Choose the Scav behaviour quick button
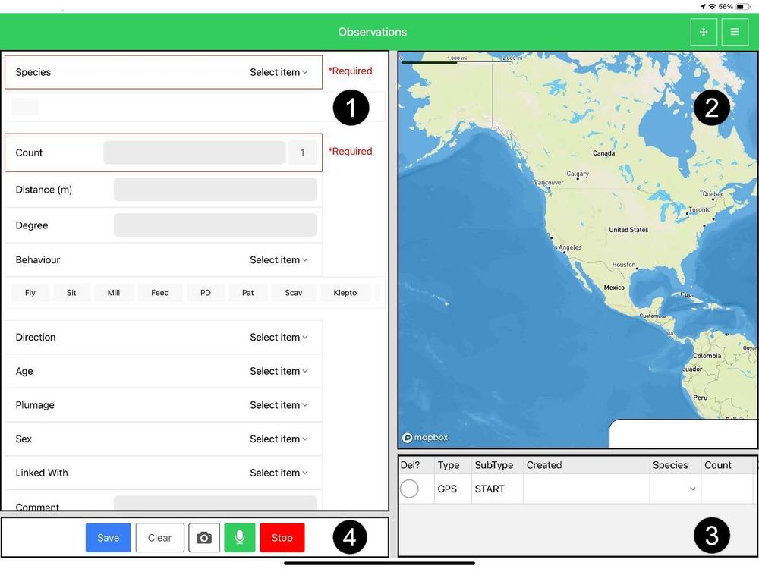This screenshot has height=569, width=759. pos(293,293)
